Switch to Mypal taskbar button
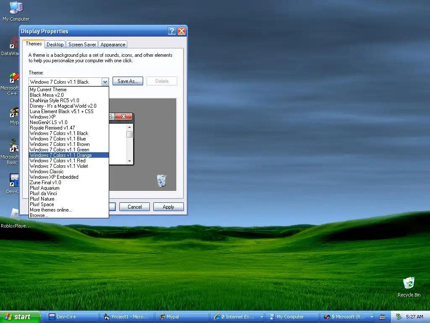This screenshot has height=323, width=430. 182,317
